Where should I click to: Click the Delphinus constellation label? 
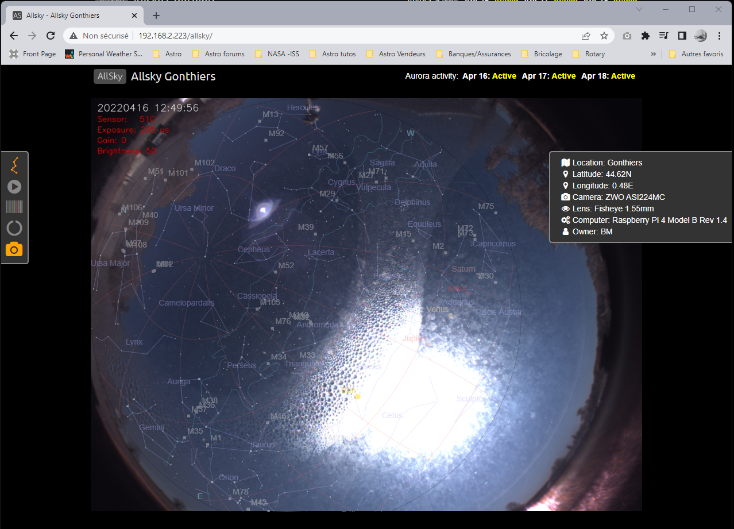pos(412,202)
